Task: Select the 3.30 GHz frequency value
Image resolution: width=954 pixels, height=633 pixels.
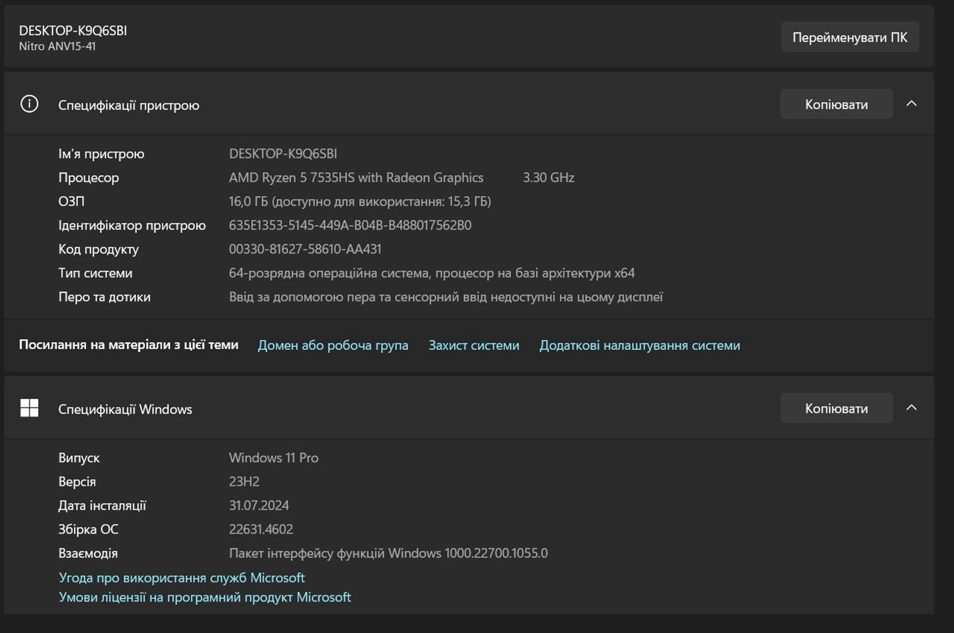Action: 549,178
